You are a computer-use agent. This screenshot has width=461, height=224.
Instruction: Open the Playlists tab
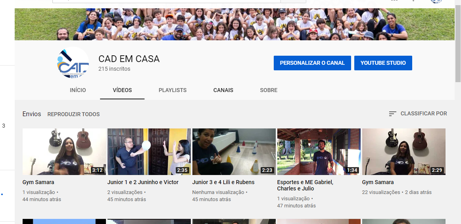(172, 90)
